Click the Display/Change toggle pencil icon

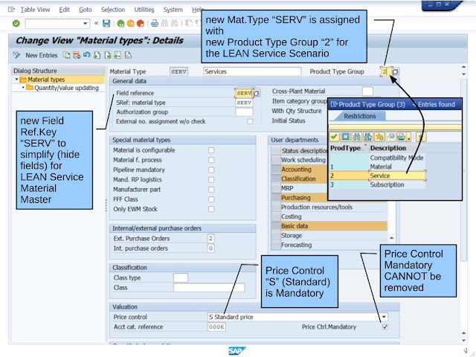coord(16,55)
